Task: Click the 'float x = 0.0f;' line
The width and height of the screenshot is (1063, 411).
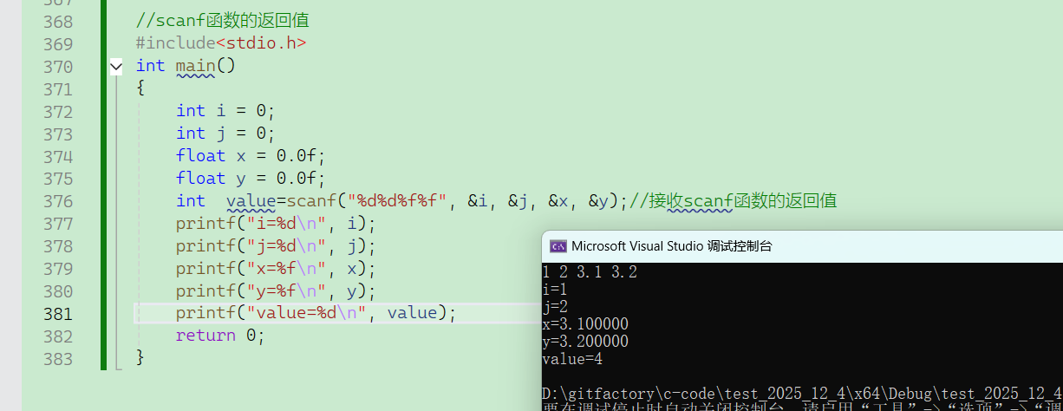Action: (251, 156)
